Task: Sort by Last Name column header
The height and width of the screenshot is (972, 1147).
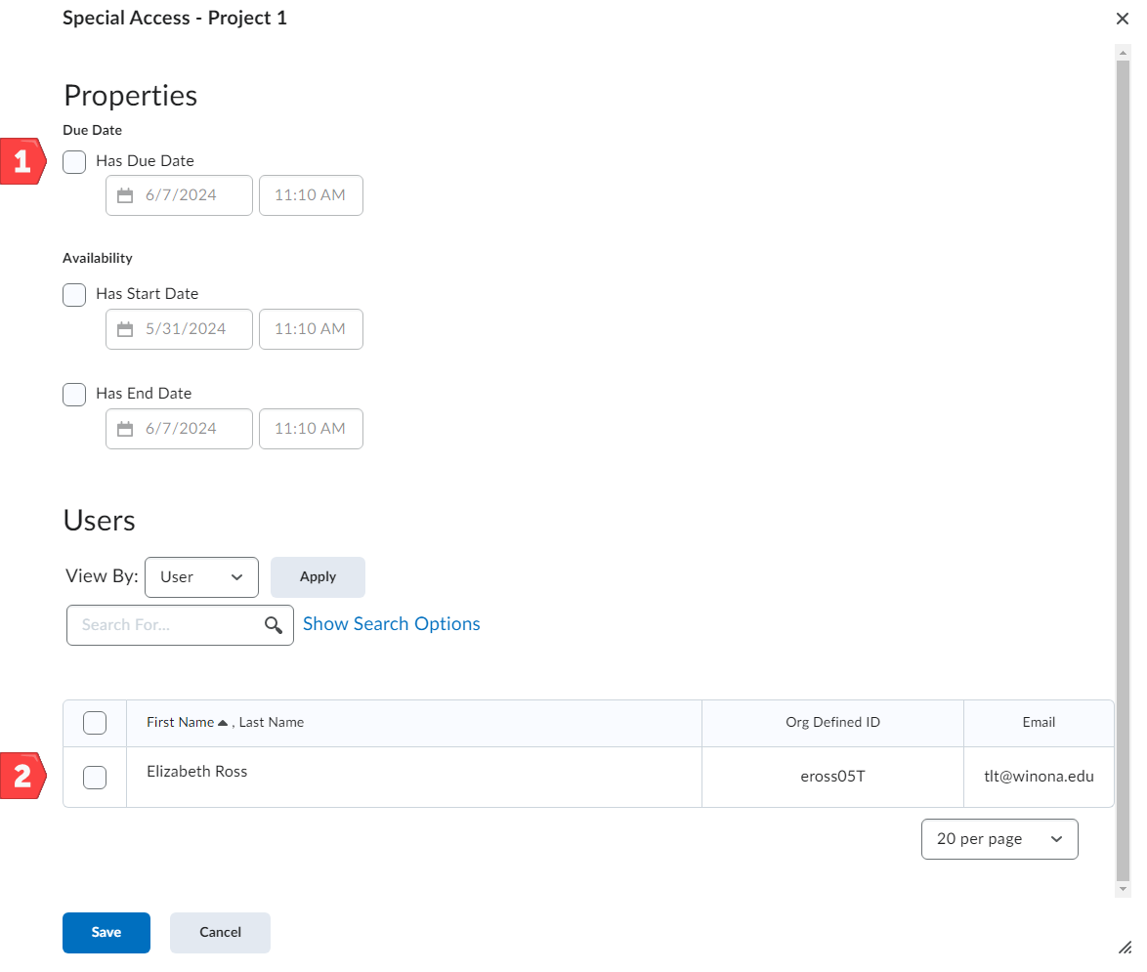Action: (x=271, y=723)
